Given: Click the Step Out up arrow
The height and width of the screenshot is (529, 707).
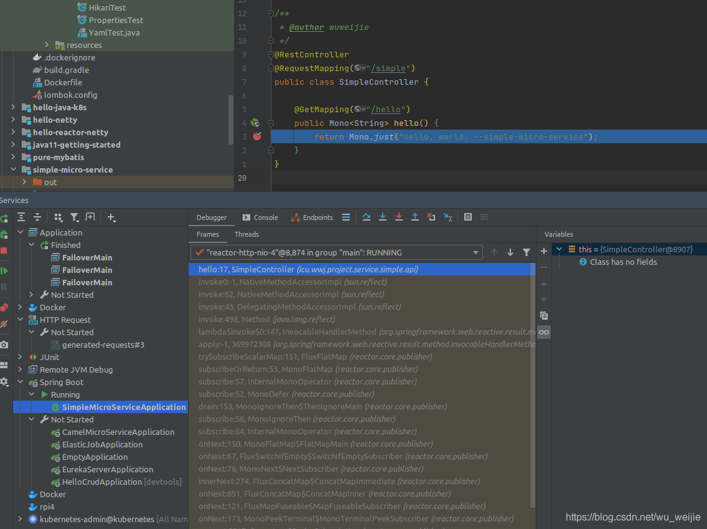Looking at the screenshot, I should pyautogui.click(x=415, y=217).
